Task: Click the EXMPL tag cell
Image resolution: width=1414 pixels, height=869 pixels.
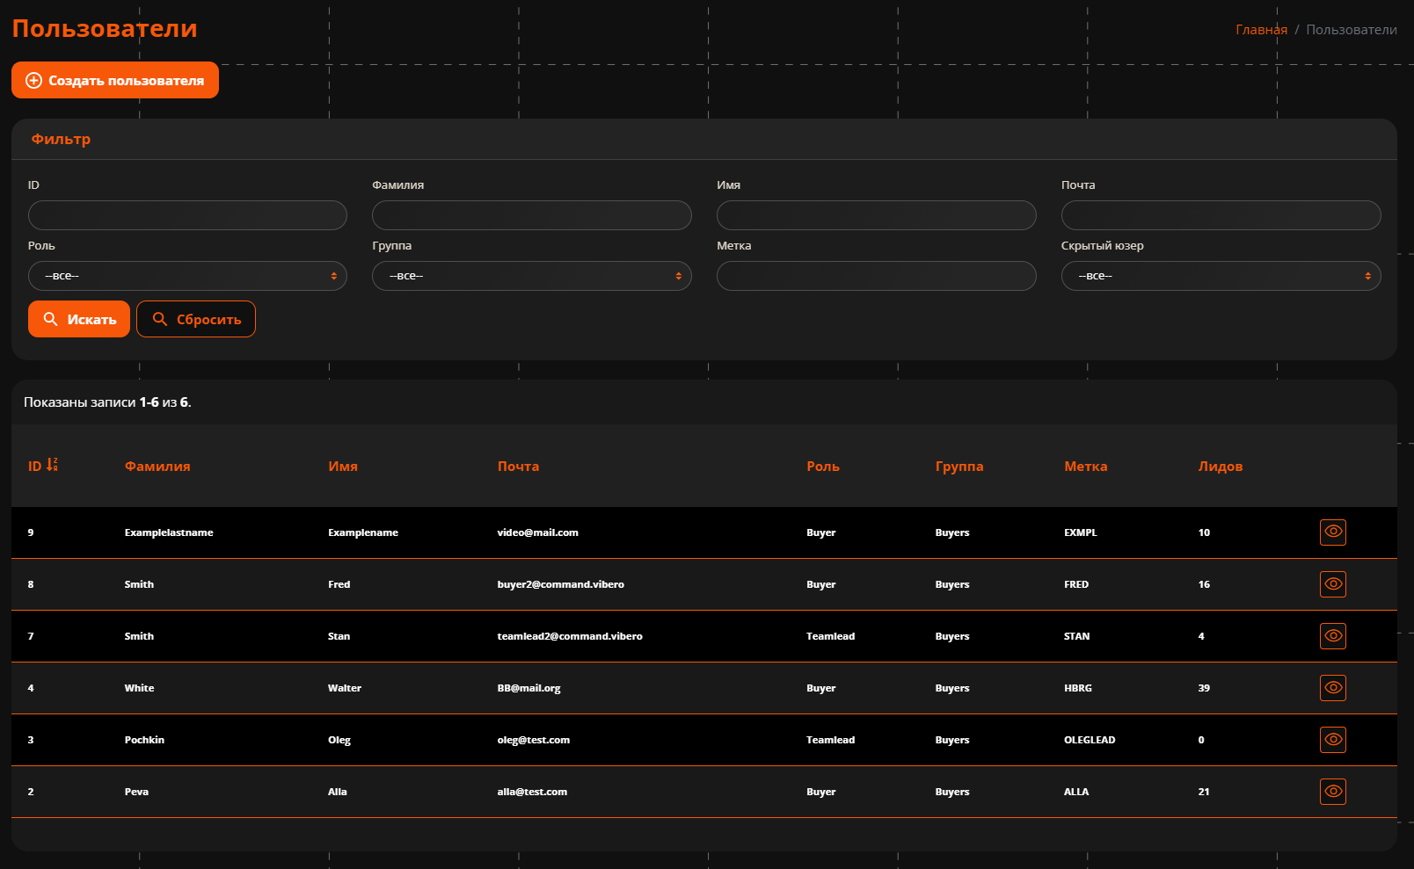Action: [x=1081, y=532]
